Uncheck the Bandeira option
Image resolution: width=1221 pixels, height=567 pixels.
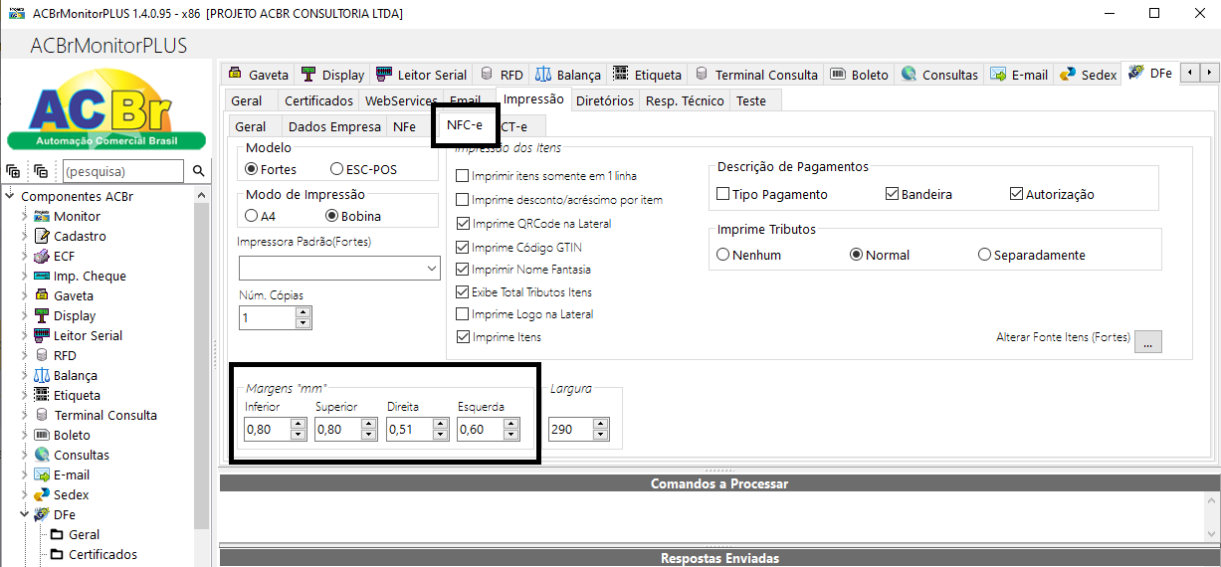[x=892, y=194]
